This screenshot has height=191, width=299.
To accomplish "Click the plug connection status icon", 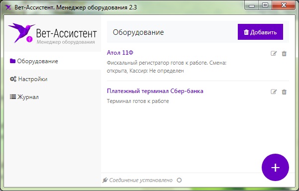I will click(x=105, y=180).
